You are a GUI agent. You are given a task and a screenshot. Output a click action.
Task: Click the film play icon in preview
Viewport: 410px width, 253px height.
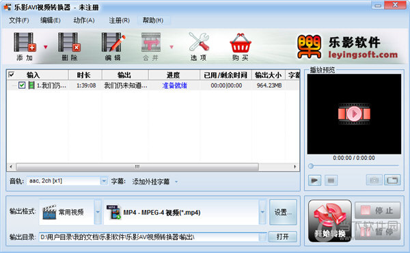point(354,114)
